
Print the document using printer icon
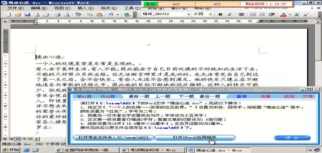(x=57, y=15)
